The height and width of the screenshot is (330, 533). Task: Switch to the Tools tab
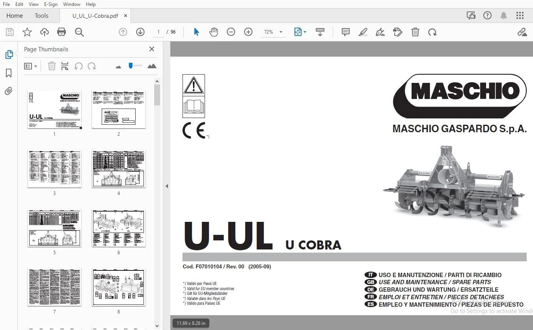[41, 16]
